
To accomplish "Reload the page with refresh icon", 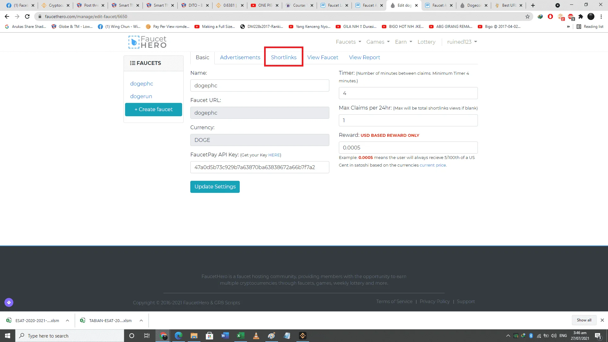I will (x=27, y=16).
